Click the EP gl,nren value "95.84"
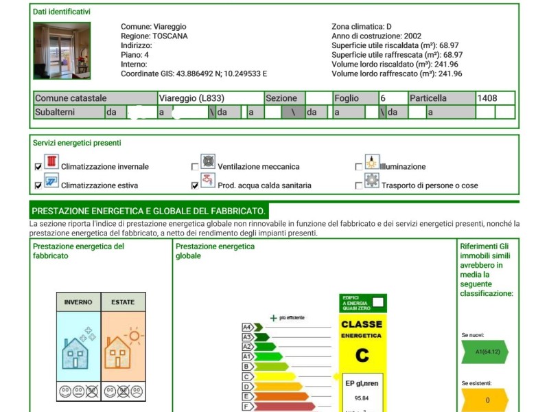The image size is (549, 412). 362,398
